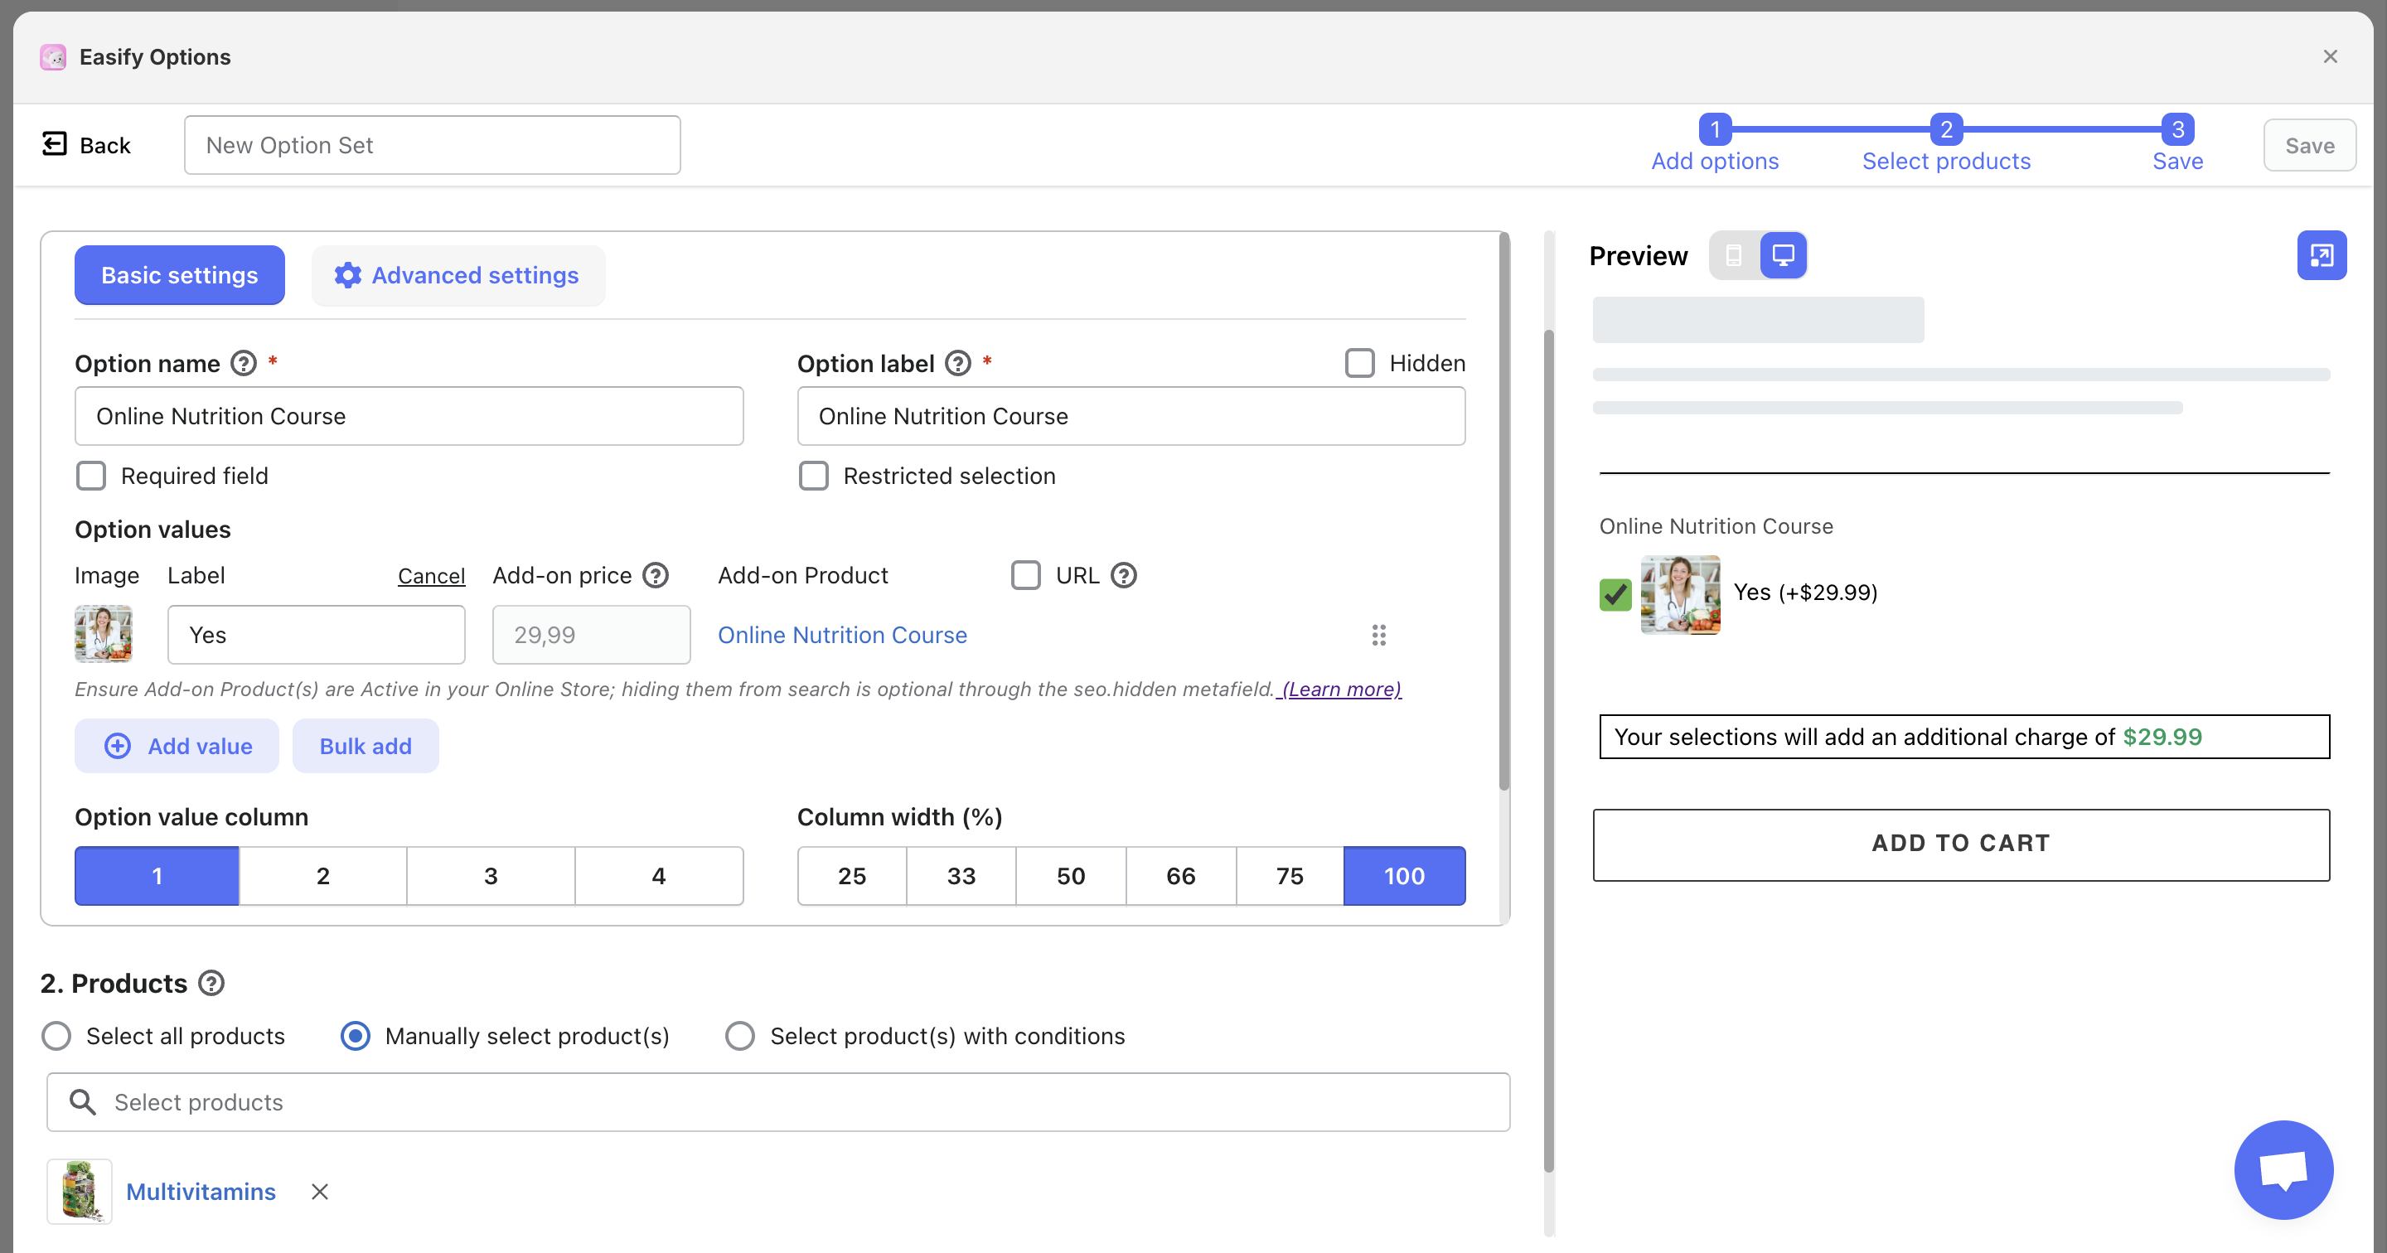
Task: Toggle the Restricted selection checkbox
Action: point(814,476)
